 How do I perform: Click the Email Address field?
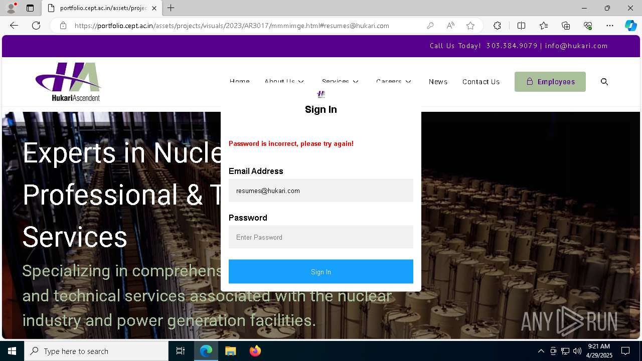[x=321, y=191]
